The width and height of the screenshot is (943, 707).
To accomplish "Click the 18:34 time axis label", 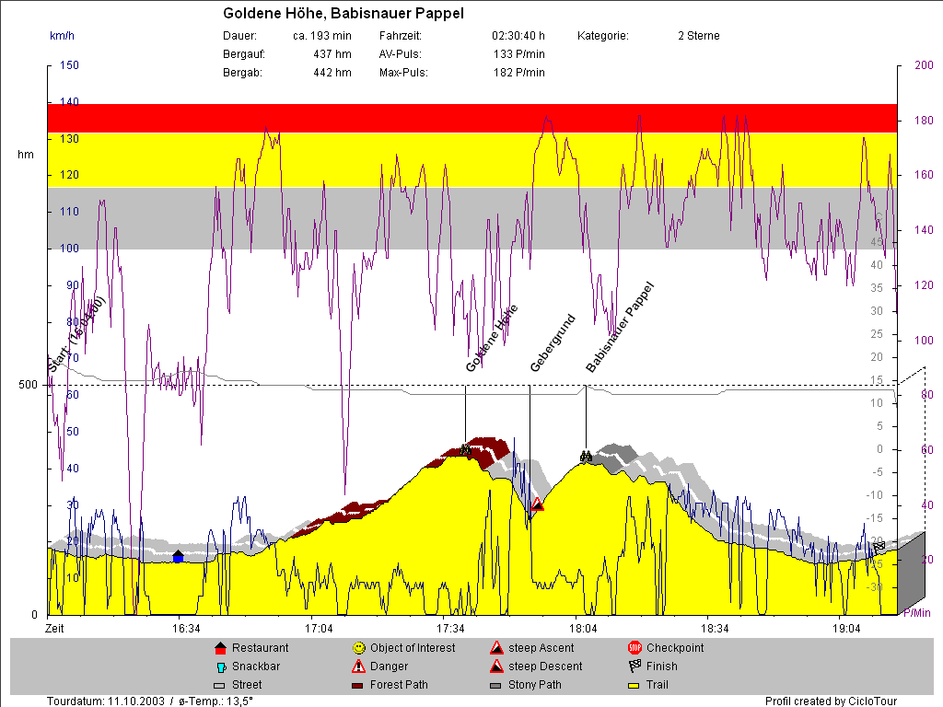I will click(715, 629).
